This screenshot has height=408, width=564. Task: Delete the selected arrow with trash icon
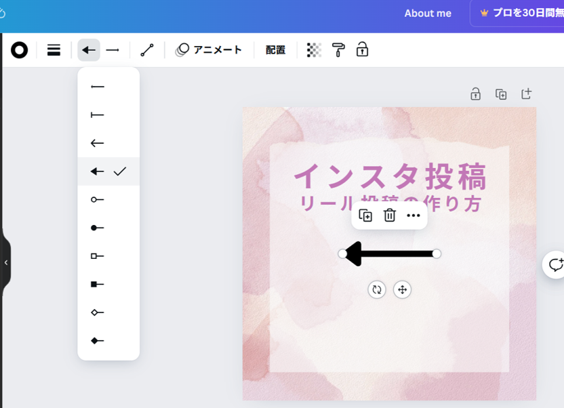pyautogui.click(x=390, y=216)
